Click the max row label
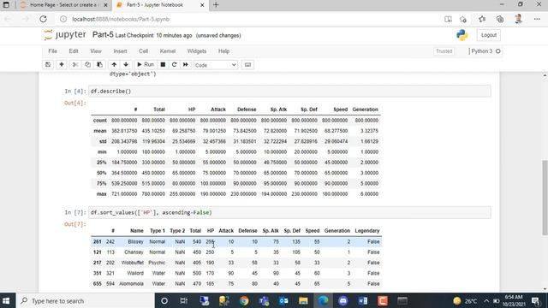The image size is (548, 308). click(x=101, y=194)
